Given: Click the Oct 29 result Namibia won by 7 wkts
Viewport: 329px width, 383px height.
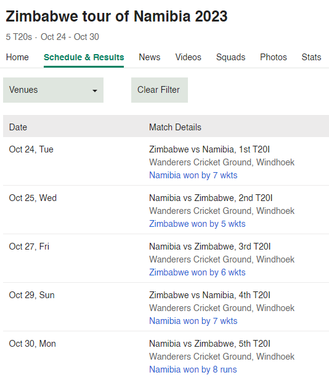Looking at the screenshot, I should click(193, 321).
